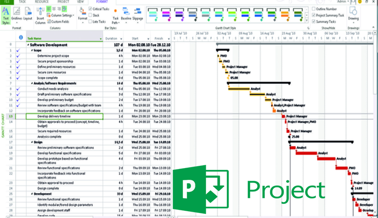Collapse the Design summary task
The width and height of the screenshot is (378, 218).
point(32,142)
